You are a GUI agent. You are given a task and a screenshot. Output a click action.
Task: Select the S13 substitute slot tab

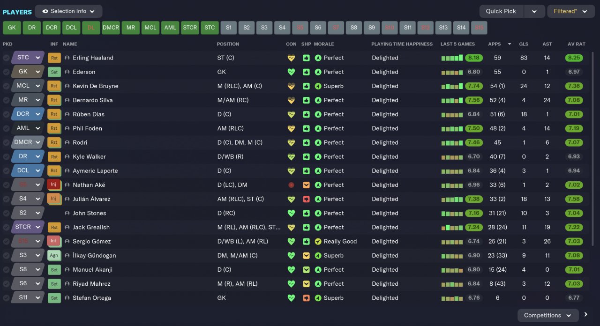[x=443, y=28]
